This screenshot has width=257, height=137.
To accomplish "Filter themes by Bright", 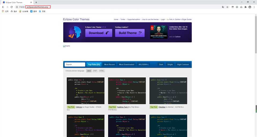I will (170, 64).
